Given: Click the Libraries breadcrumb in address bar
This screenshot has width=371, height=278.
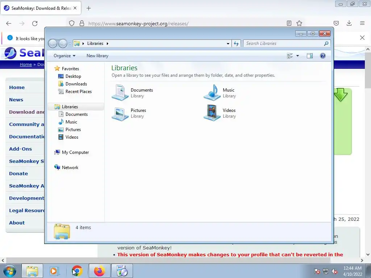Looking at the screenshot, I should pyautogui.click(x=95, y=43).
